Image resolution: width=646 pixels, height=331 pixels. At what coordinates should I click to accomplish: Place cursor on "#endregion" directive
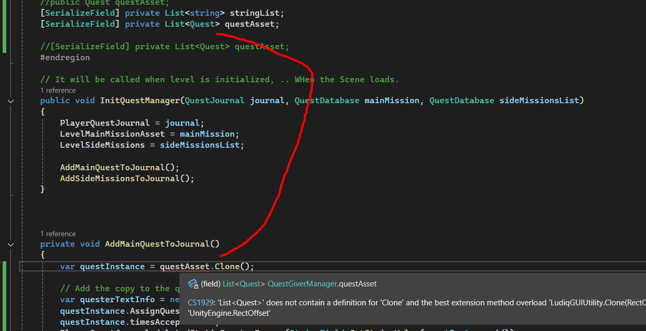click(x=65, y=58)
